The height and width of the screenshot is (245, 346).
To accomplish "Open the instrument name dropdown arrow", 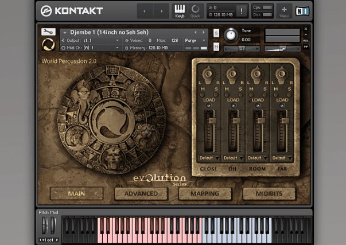I will (x=65, y=33).
